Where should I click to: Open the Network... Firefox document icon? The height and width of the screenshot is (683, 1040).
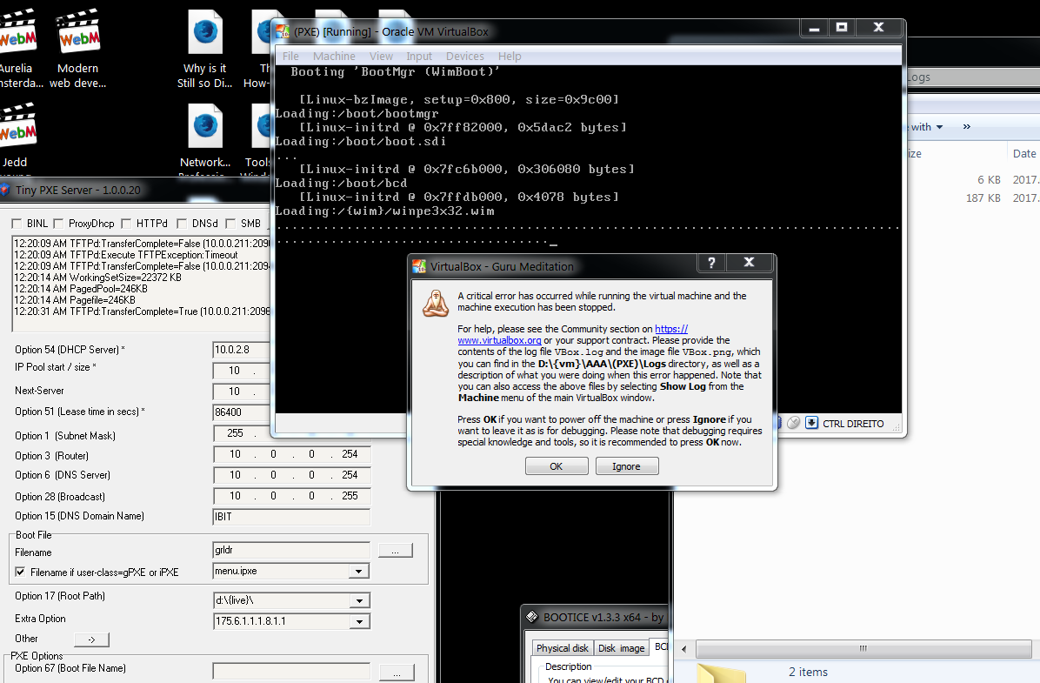coord(205,136)
